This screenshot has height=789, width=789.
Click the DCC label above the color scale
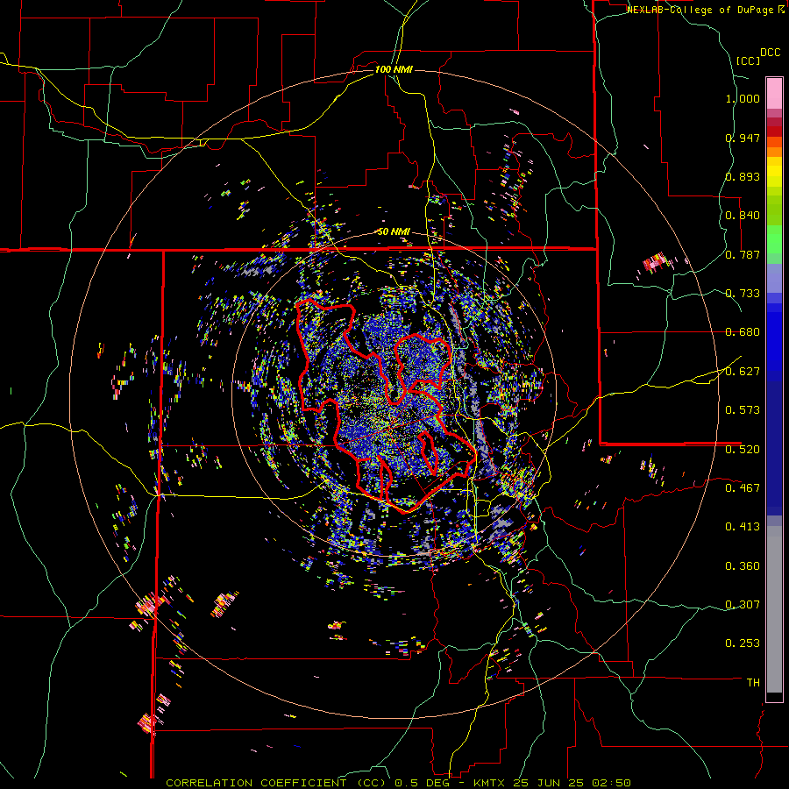(x=770, y=53)
